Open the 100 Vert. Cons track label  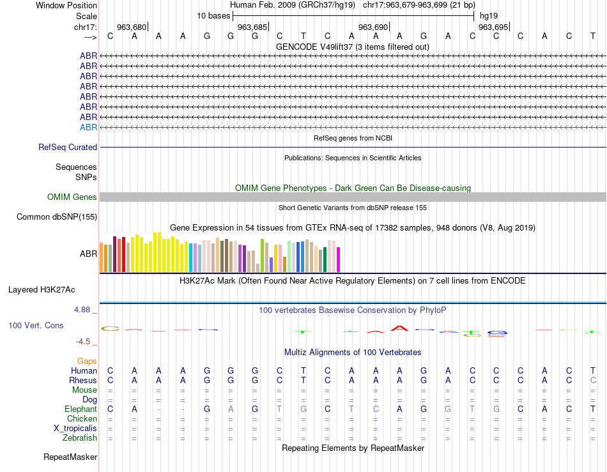(36, 325)
